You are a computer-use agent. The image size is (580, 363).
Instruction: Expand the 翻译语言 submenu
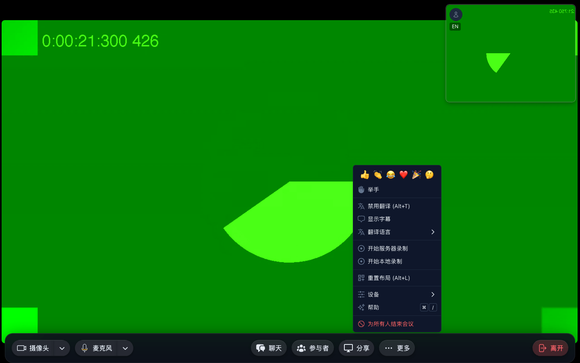(397, 232)
